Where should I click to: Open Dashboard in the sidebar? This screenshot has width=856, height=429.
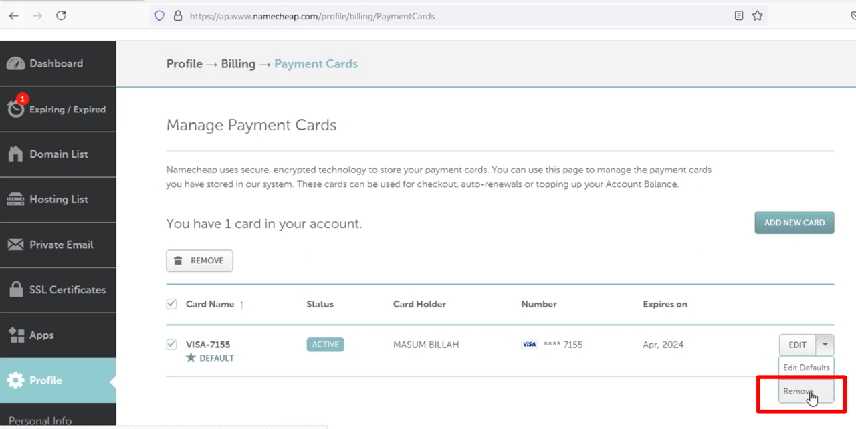(x=58, y=63)
